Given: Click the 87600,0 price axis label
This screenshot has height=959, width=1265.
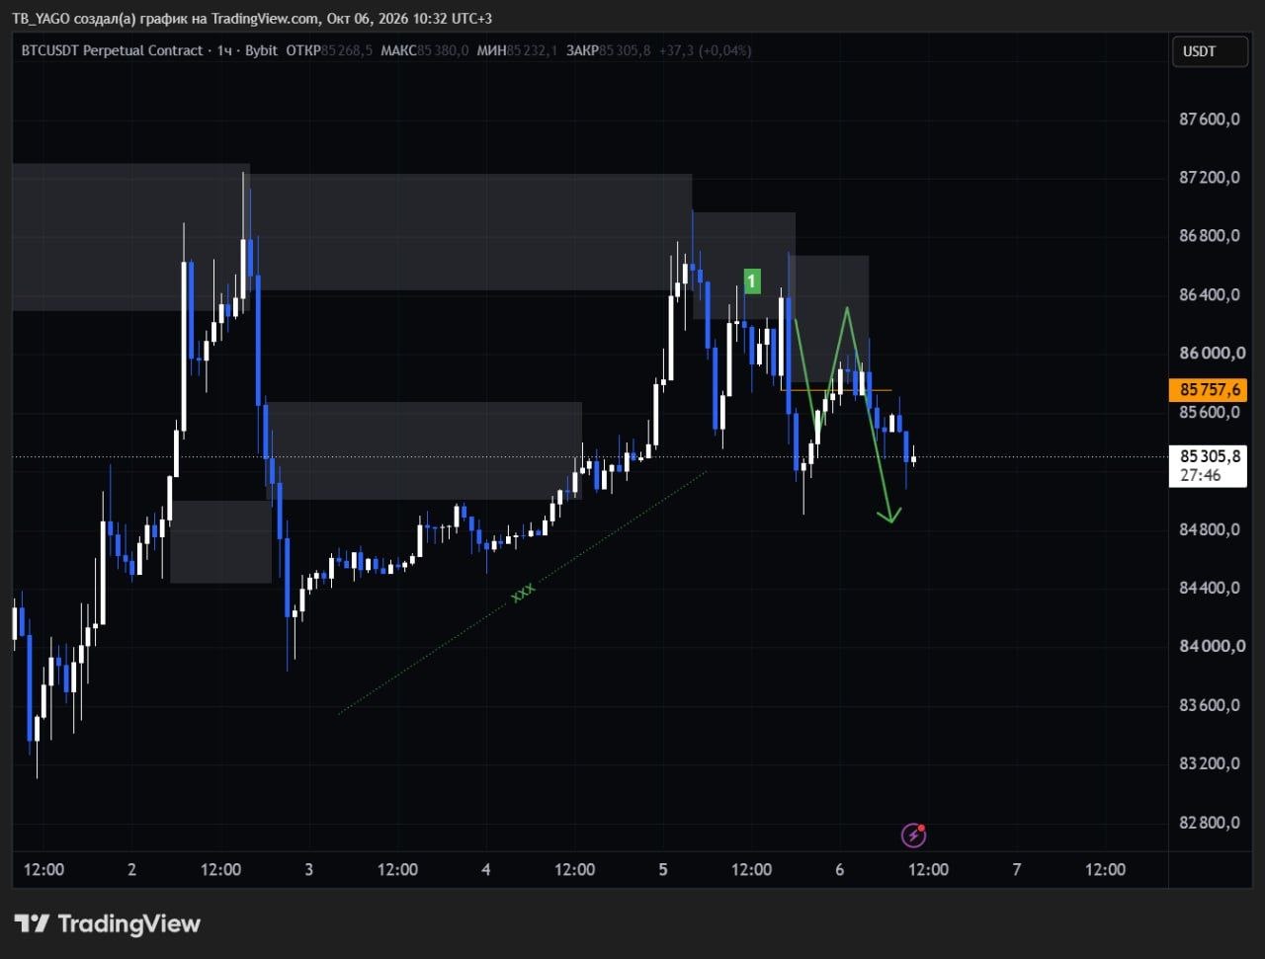Looking at the screenshot, I should 1210,120.
